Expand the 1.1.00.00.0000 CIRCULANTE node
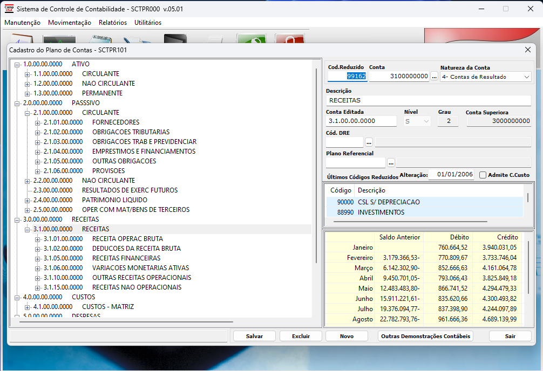The width and height of the screenshot is (543, 371). coord(28,74)
